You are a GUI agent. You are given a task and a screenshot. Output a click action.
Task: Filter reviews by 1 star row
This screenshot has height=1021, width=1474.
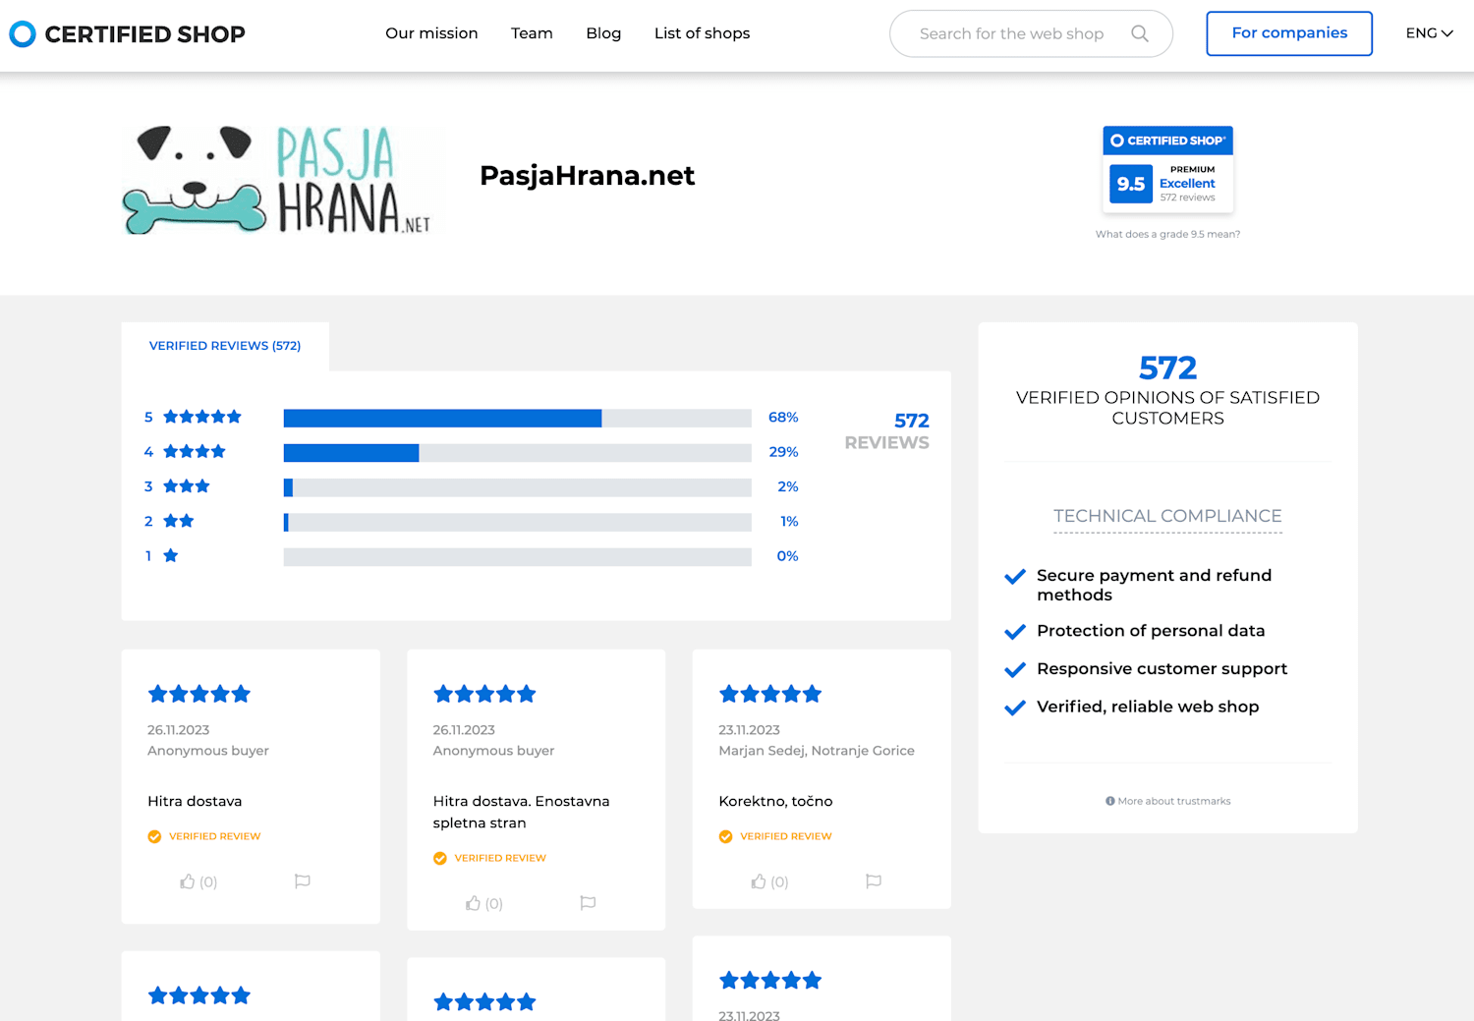pyautogui.click(x=472, y=556)
